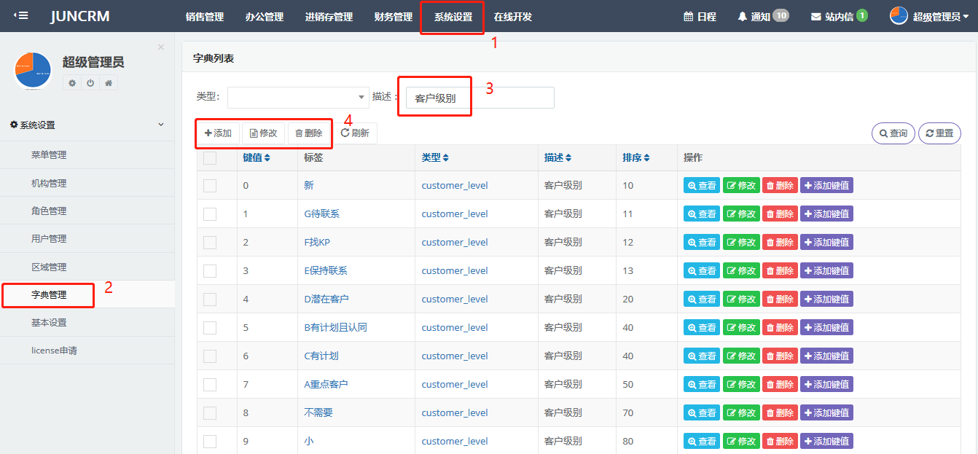The height and width of the screenshot is (454, 978).
Task: Close the user panel with the X icon
Action: (x=161, y=47)
